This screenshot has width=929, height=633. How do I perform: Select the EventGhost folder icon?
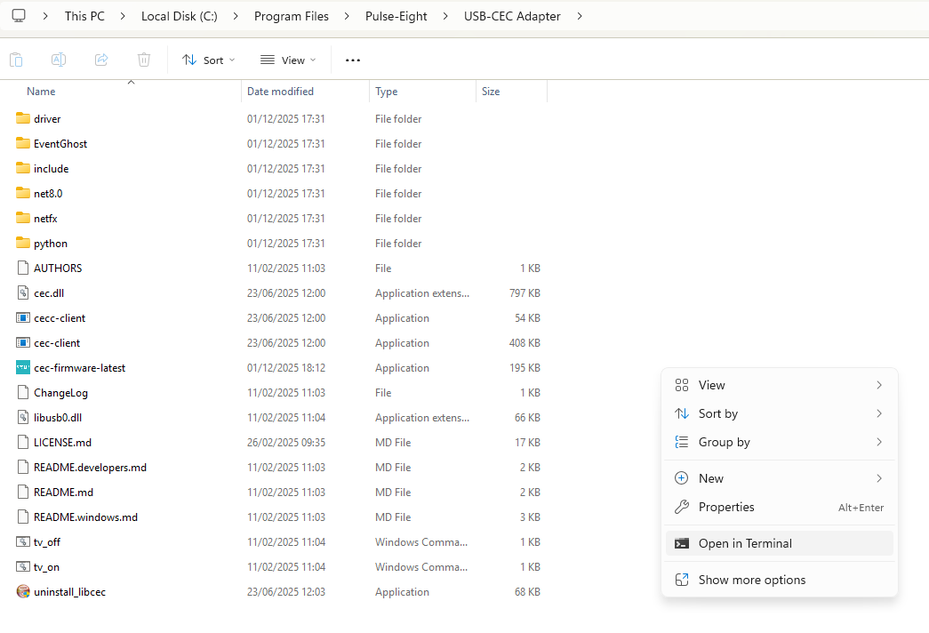tap(23, 143)
